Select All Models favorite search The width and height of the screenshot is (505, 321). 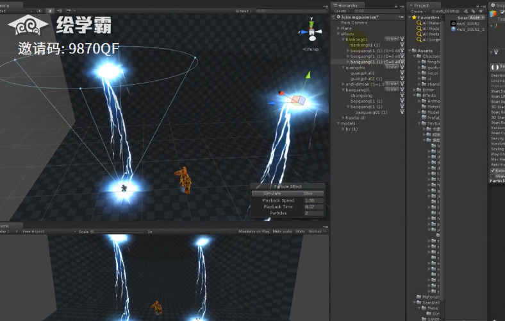coord(428,28)
